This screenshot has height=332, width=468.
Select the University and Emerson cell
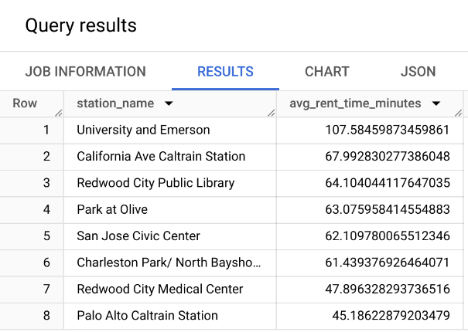point(143,130)
